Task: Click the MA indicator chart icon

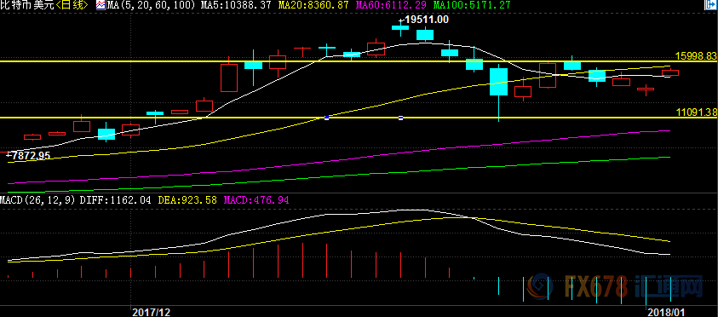Action: pyautogui.click(x=101, y=5)
